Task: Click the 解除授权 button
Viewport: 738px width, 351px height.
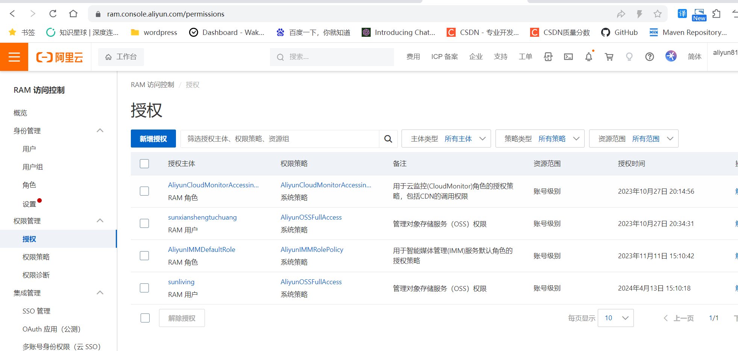Action: click(182, 318)
